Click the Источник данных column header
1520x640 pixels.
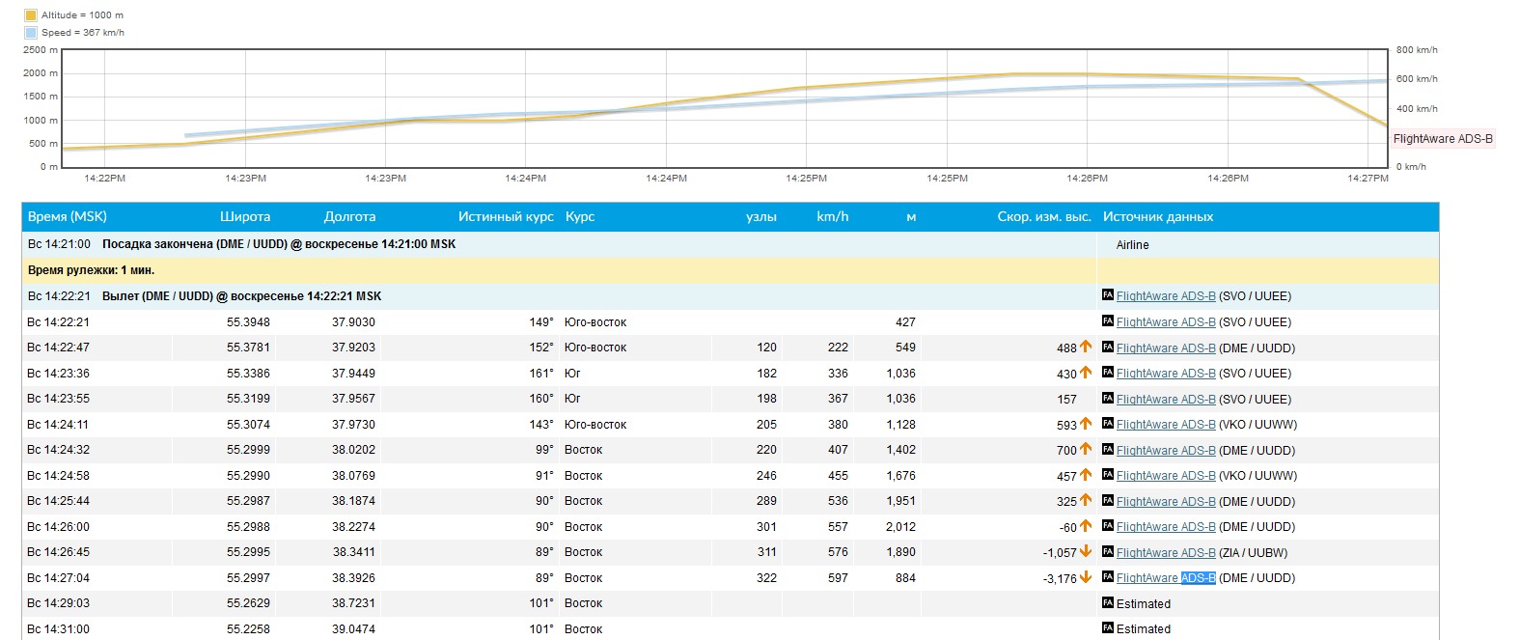[x=1158, y=217]
